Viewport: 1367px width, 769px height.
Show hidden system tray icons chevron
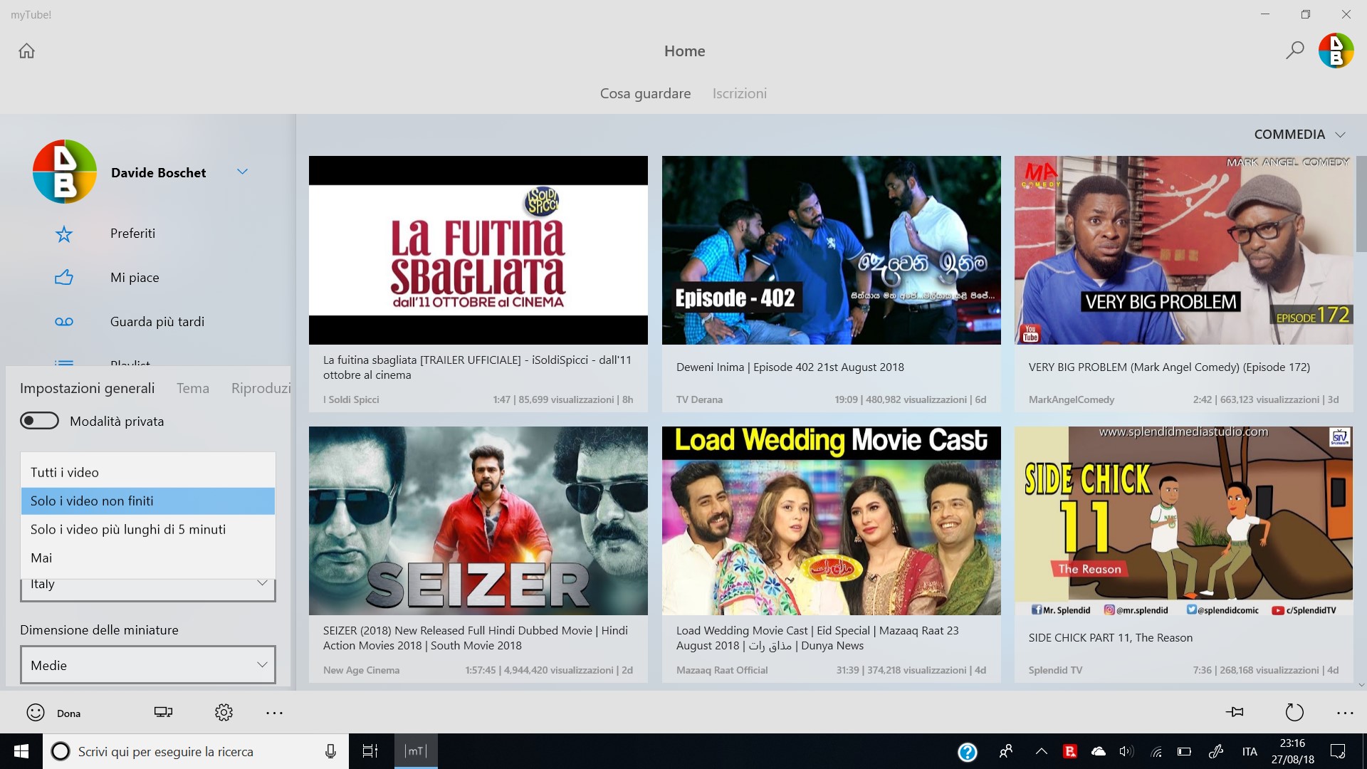pyautogui.click(x=1041, y=751)
